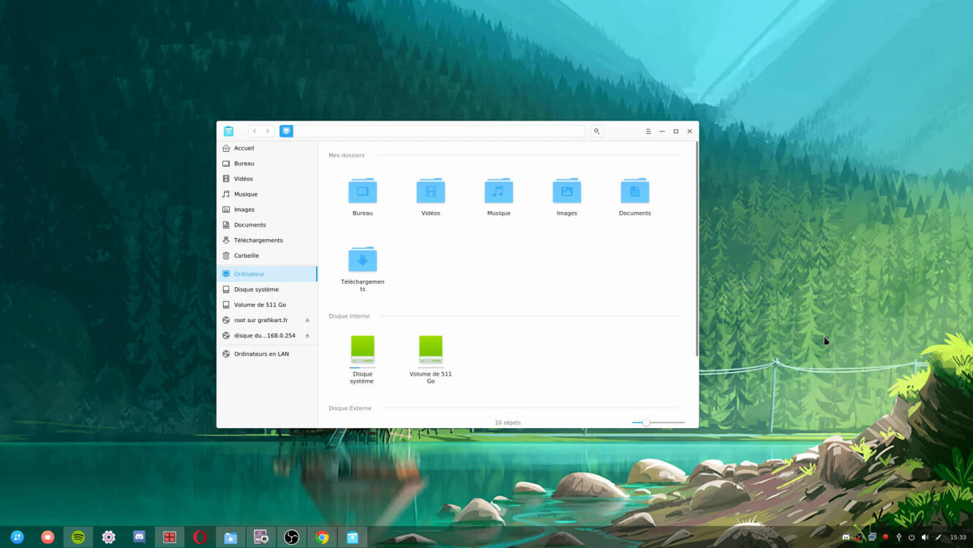Open the Téléchargements folder icon
Viewport: 973px width, 548px height.
click(362, 260)
